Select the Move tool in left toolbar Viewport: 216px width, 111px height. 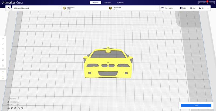click(3, 39)
